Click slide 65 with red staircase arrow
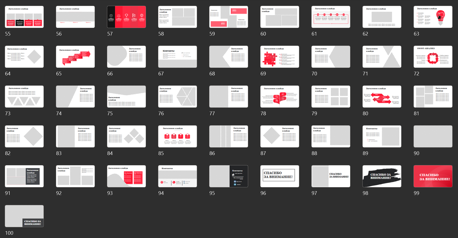This screenshot has height=238, width=458. (75, 57)
